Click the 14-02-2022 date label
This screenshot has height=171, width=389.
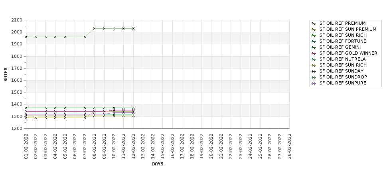click(x=153, y=146)
